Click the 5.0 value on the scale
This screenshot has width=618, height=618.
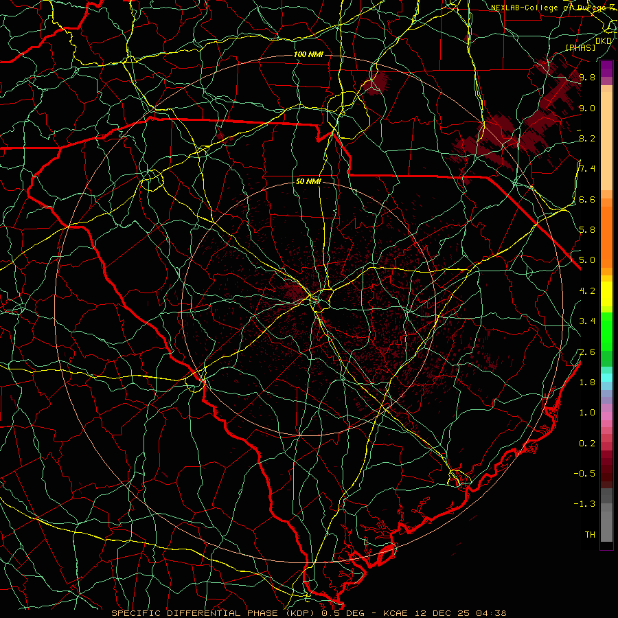[x=587, y=260]
